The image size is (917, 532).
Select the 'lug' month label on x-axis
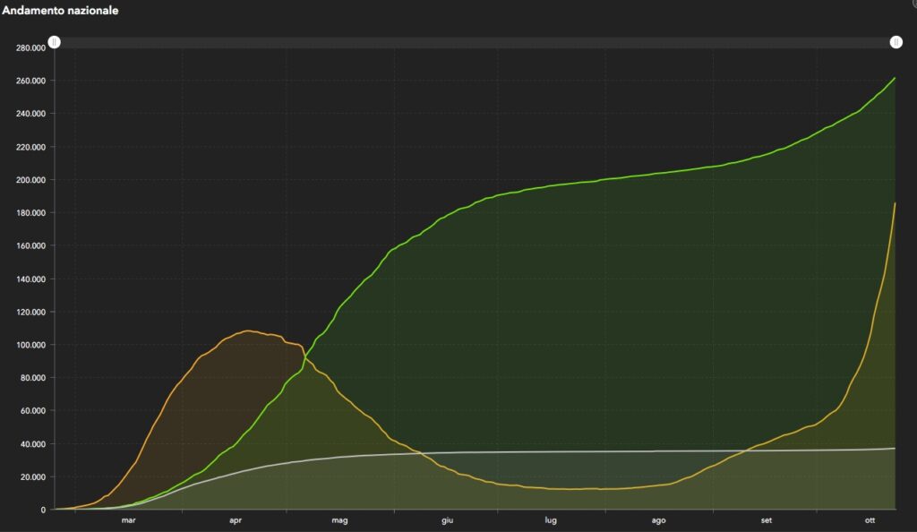551,519
